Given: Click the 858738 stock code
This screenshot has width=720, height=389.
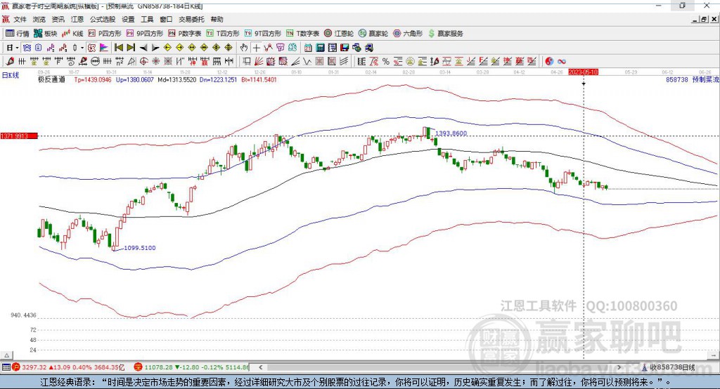Looking at the screenshot, I should [x=677, y=79].
